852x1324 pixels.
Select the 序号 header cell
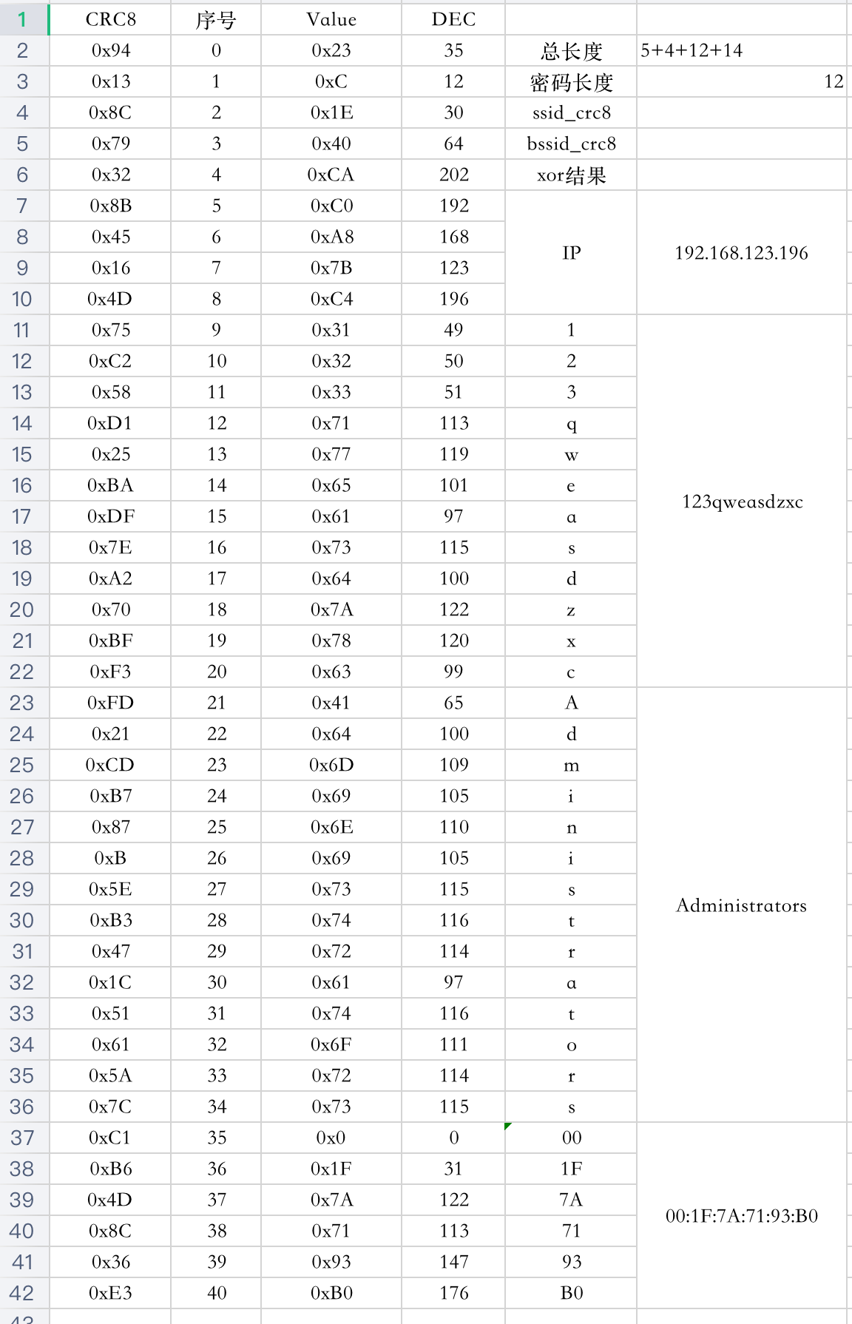point(216,19)
